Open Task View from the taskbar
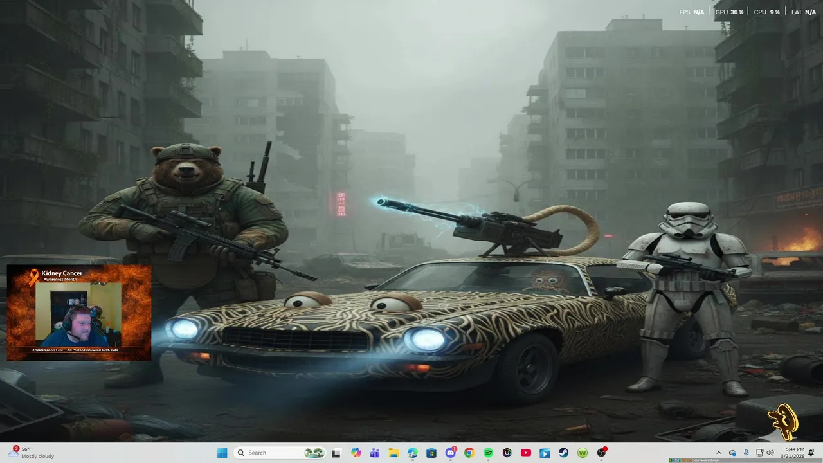The height and width of the screenshot is (463, 823). (x=336, y=453)
